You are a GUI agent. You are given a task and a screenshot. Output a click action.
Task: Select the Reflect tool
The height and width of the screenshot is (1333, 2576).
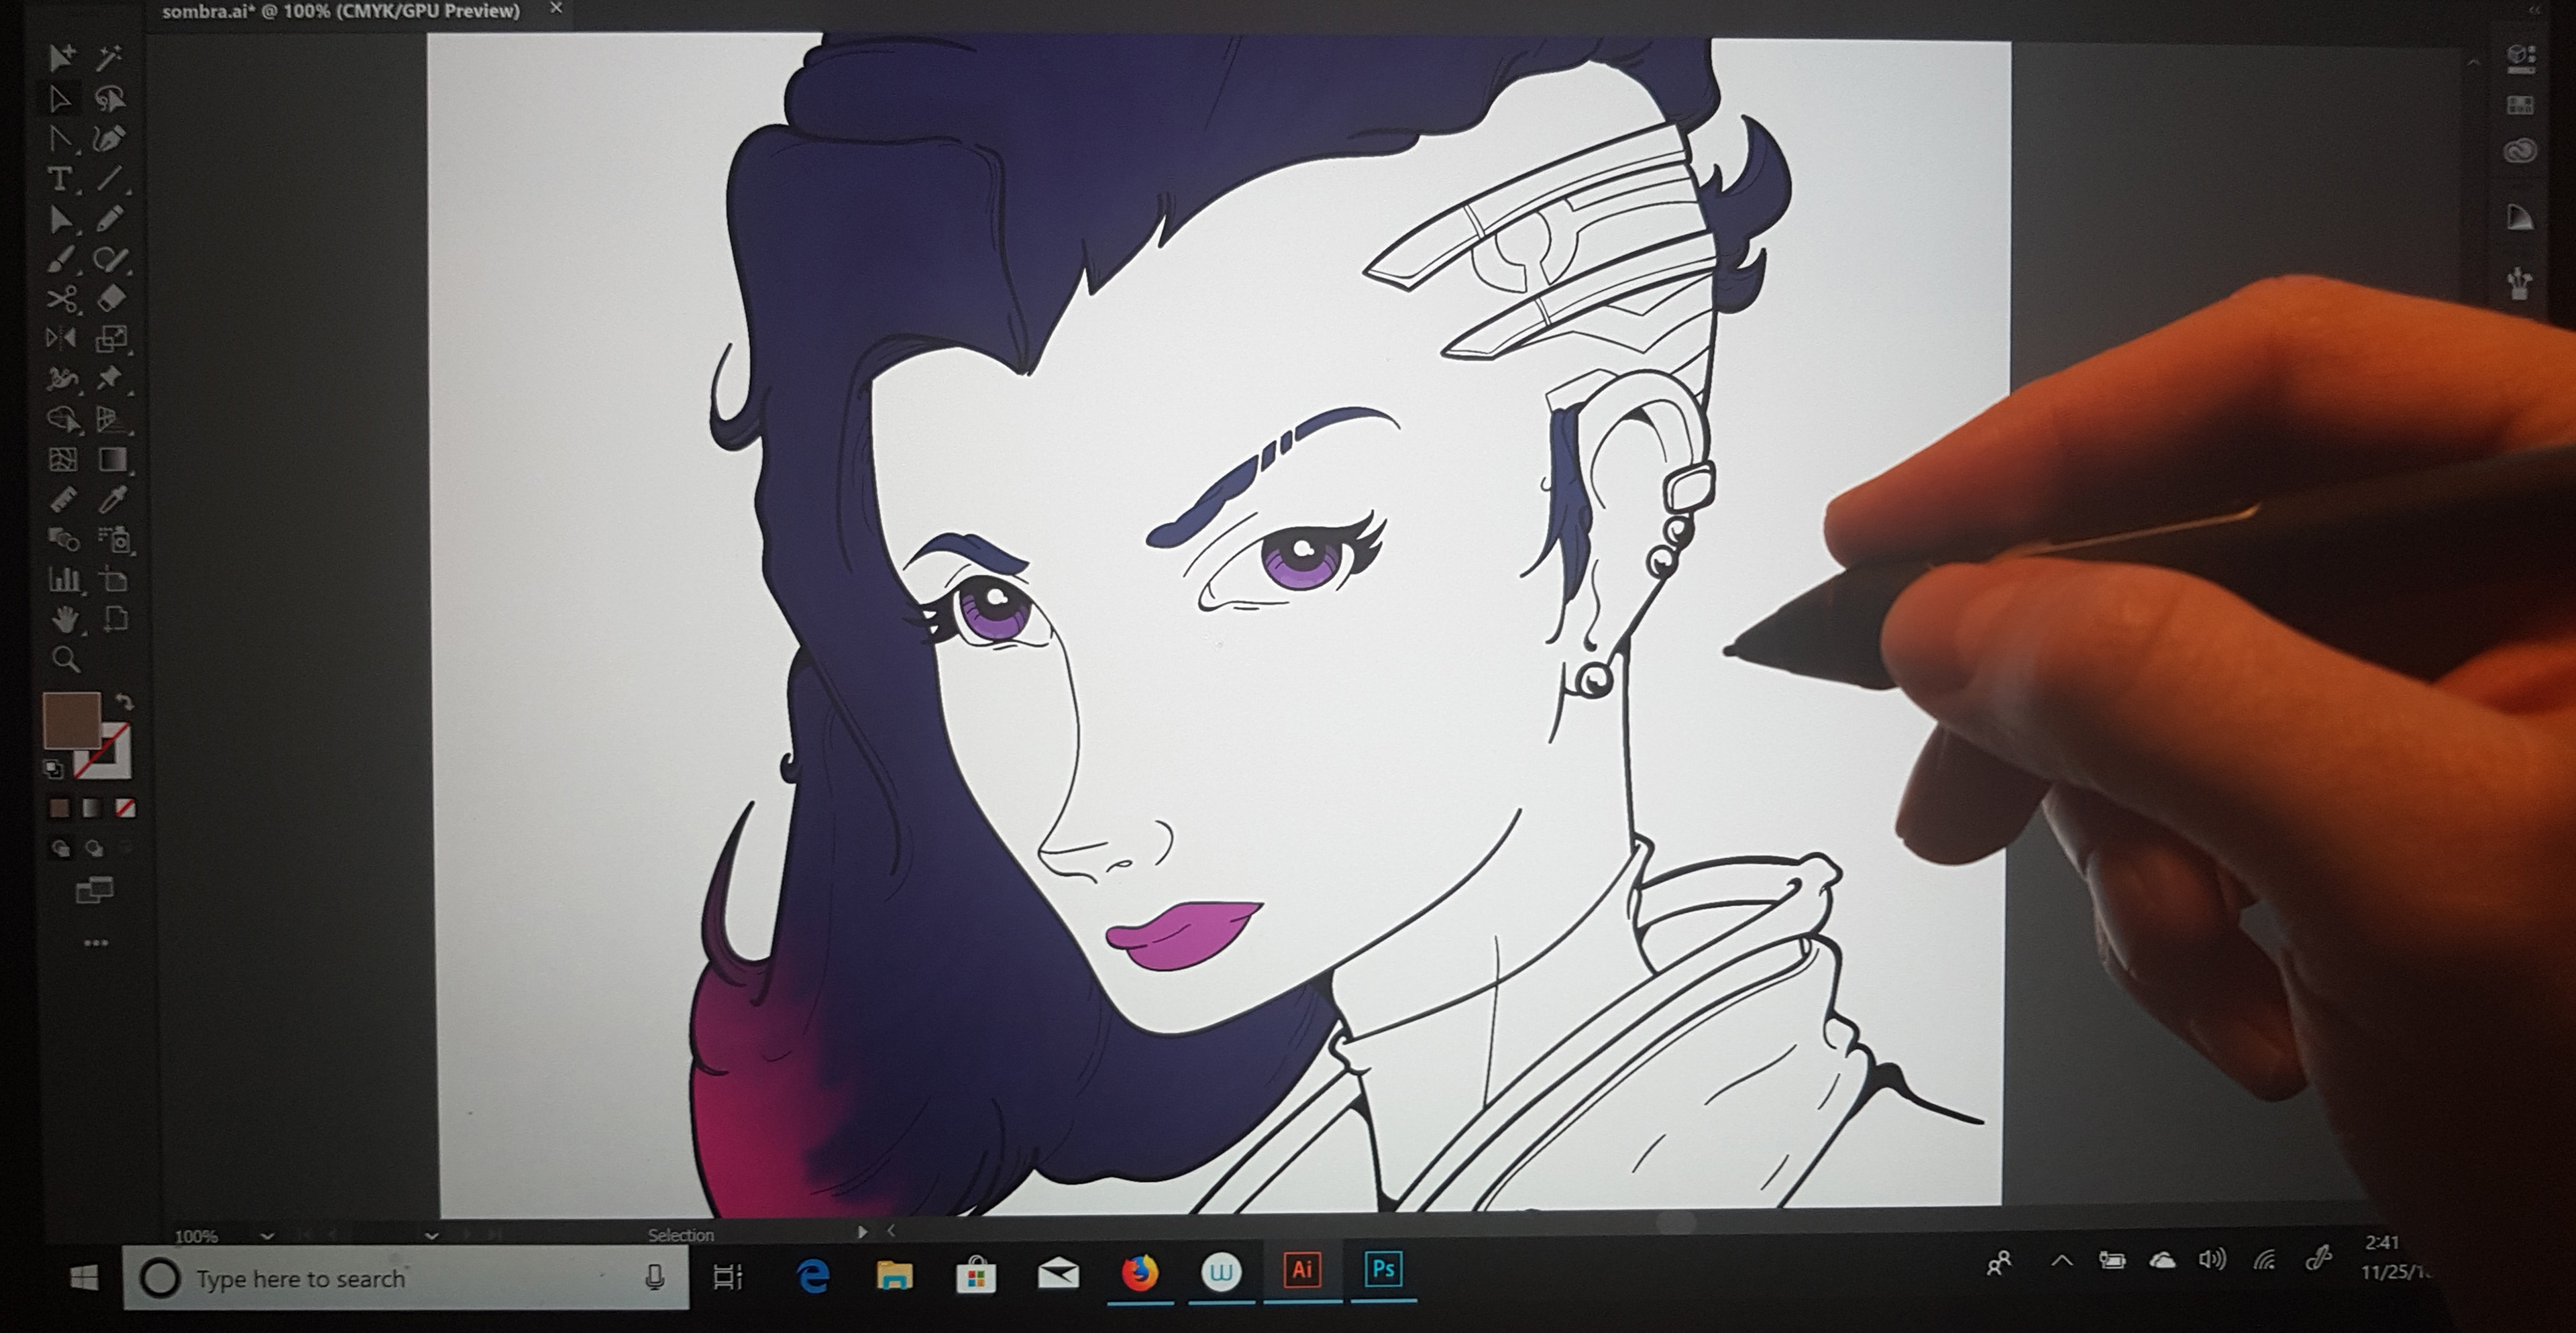61,339
